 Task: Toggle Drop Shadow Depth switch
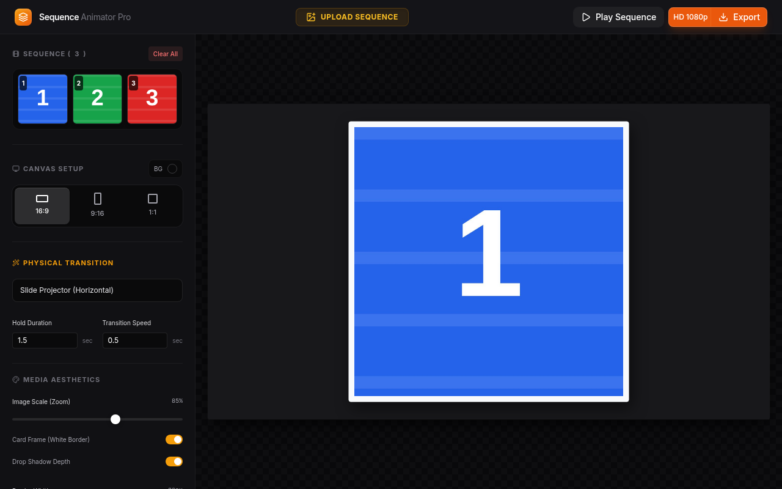tap(174, 461)
